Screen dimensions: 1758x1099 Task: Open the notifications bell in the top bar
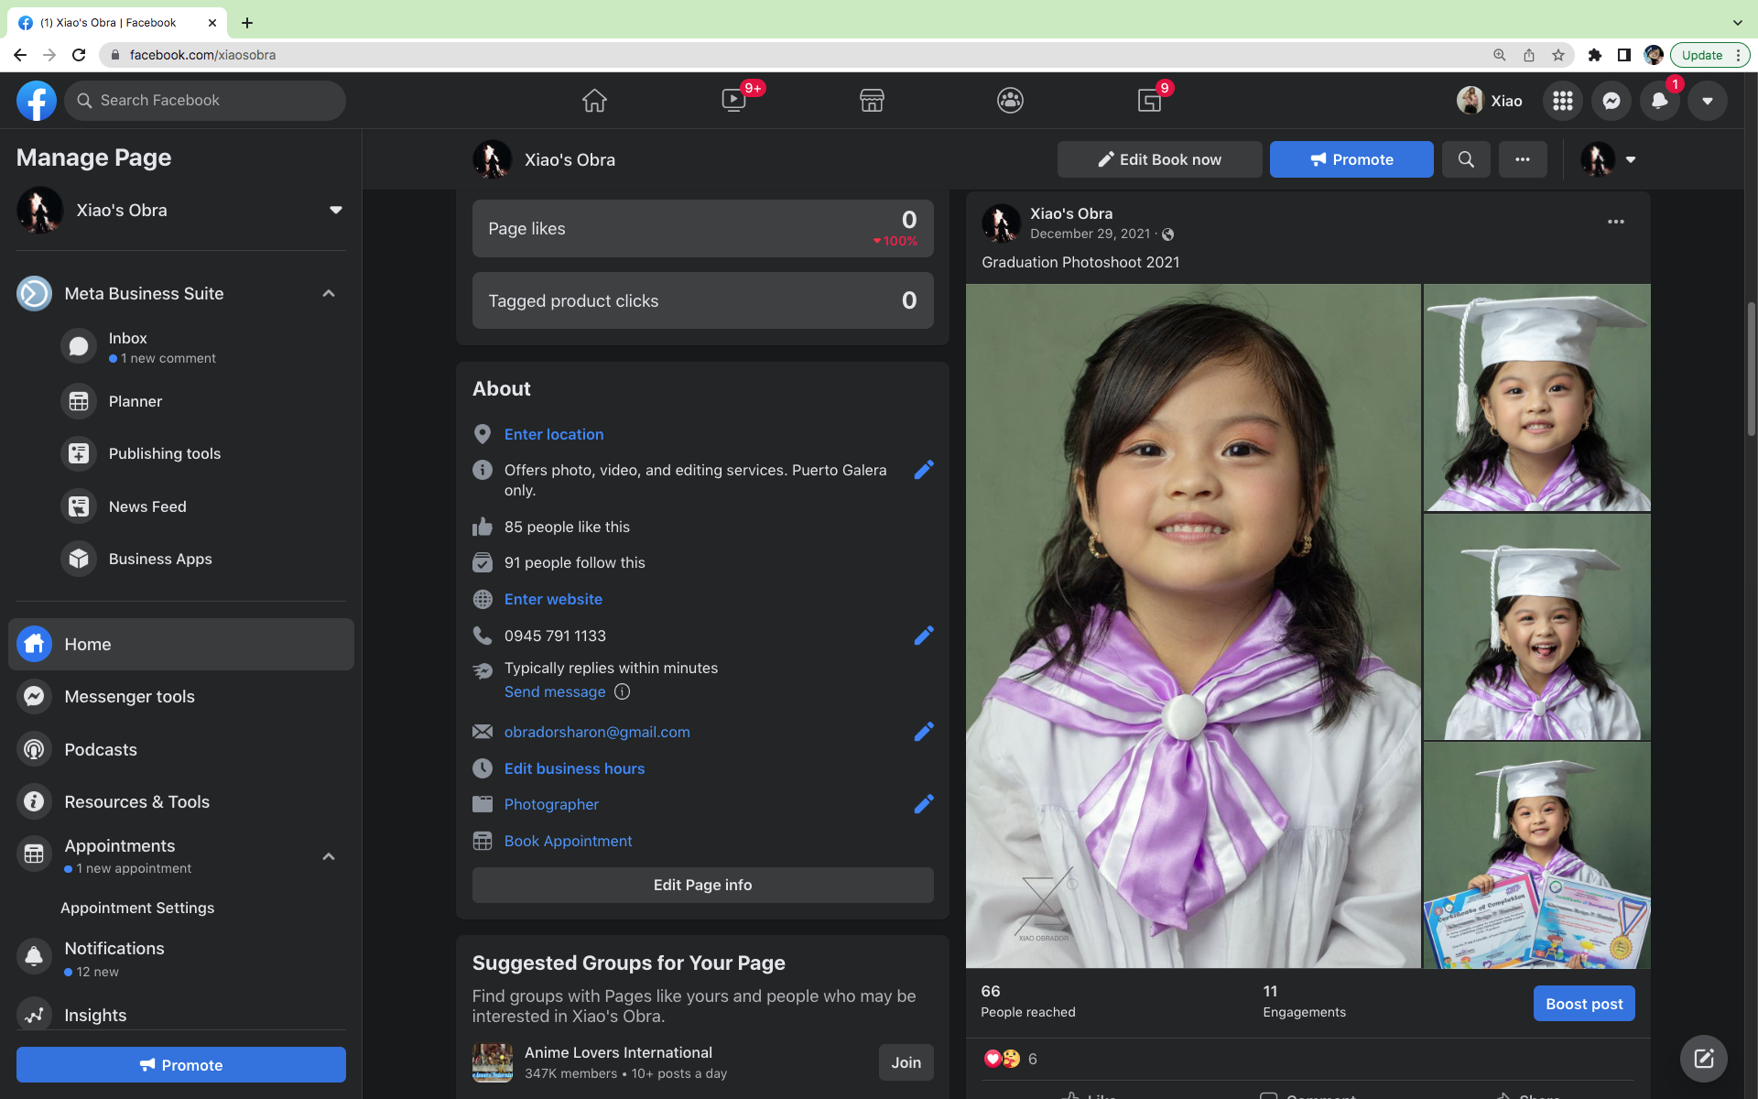pos(1659,101)
